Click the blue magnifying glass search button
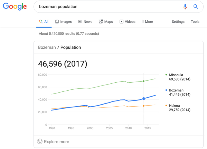207x149 pixels. (196, 7)
